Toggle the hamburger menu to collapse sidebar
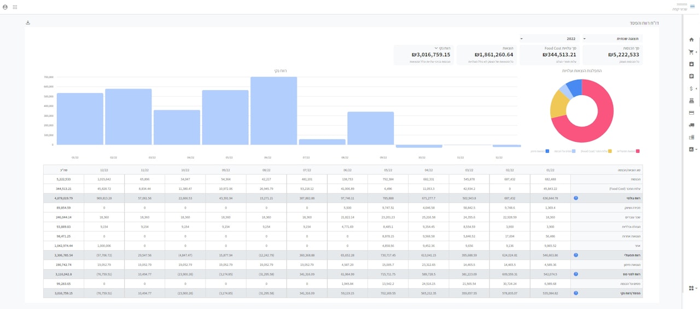 click(x=692, y=7)
